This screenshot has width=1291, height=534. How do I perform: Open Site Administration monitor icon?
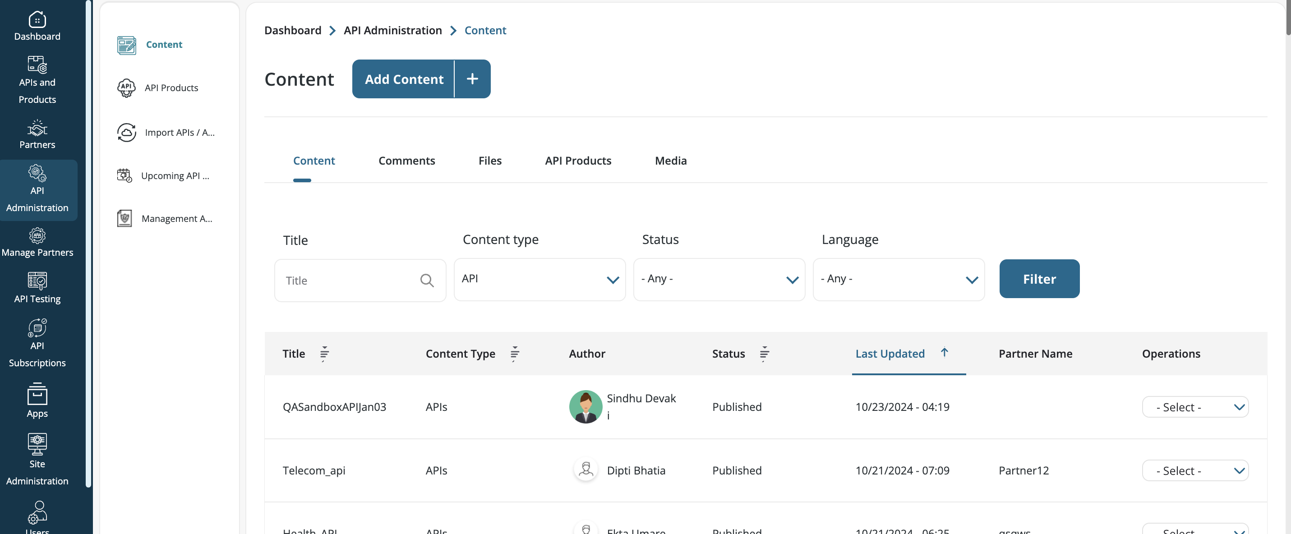coord(37,444)
